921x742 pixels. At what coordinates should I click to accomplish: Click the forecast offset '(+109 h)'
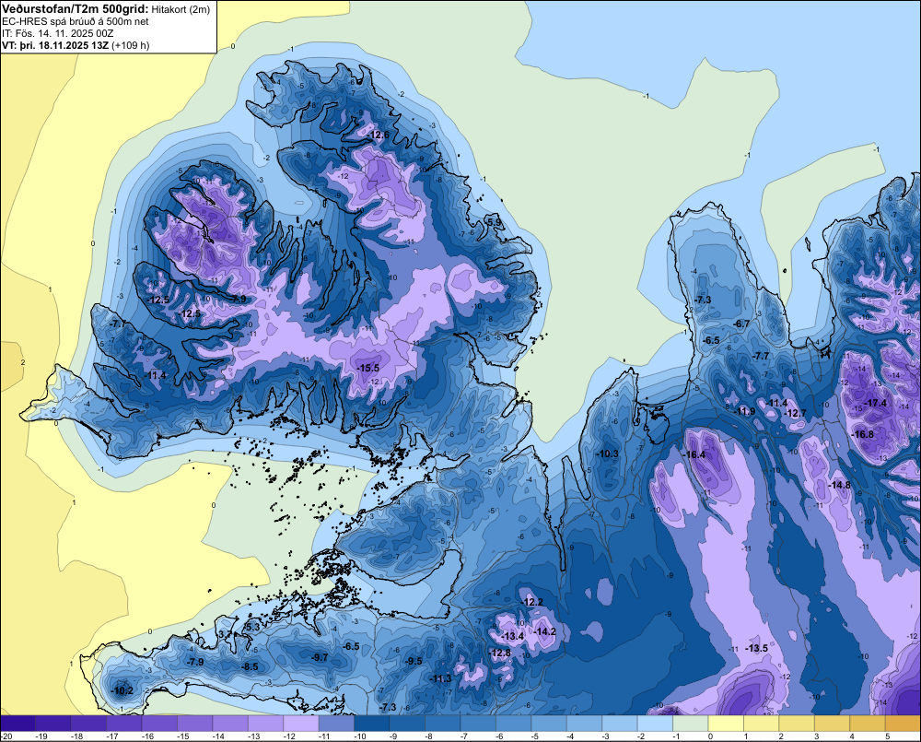131,45
